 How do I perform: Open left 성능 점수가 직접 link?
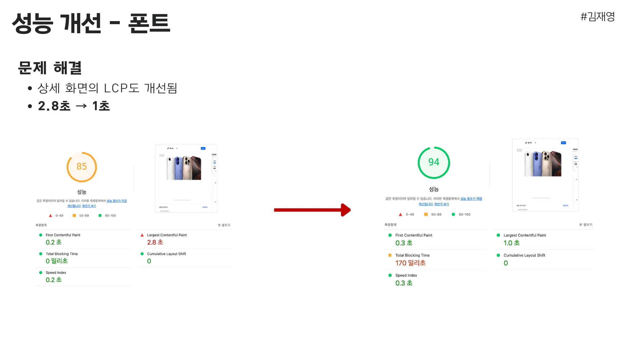[117, 201]
